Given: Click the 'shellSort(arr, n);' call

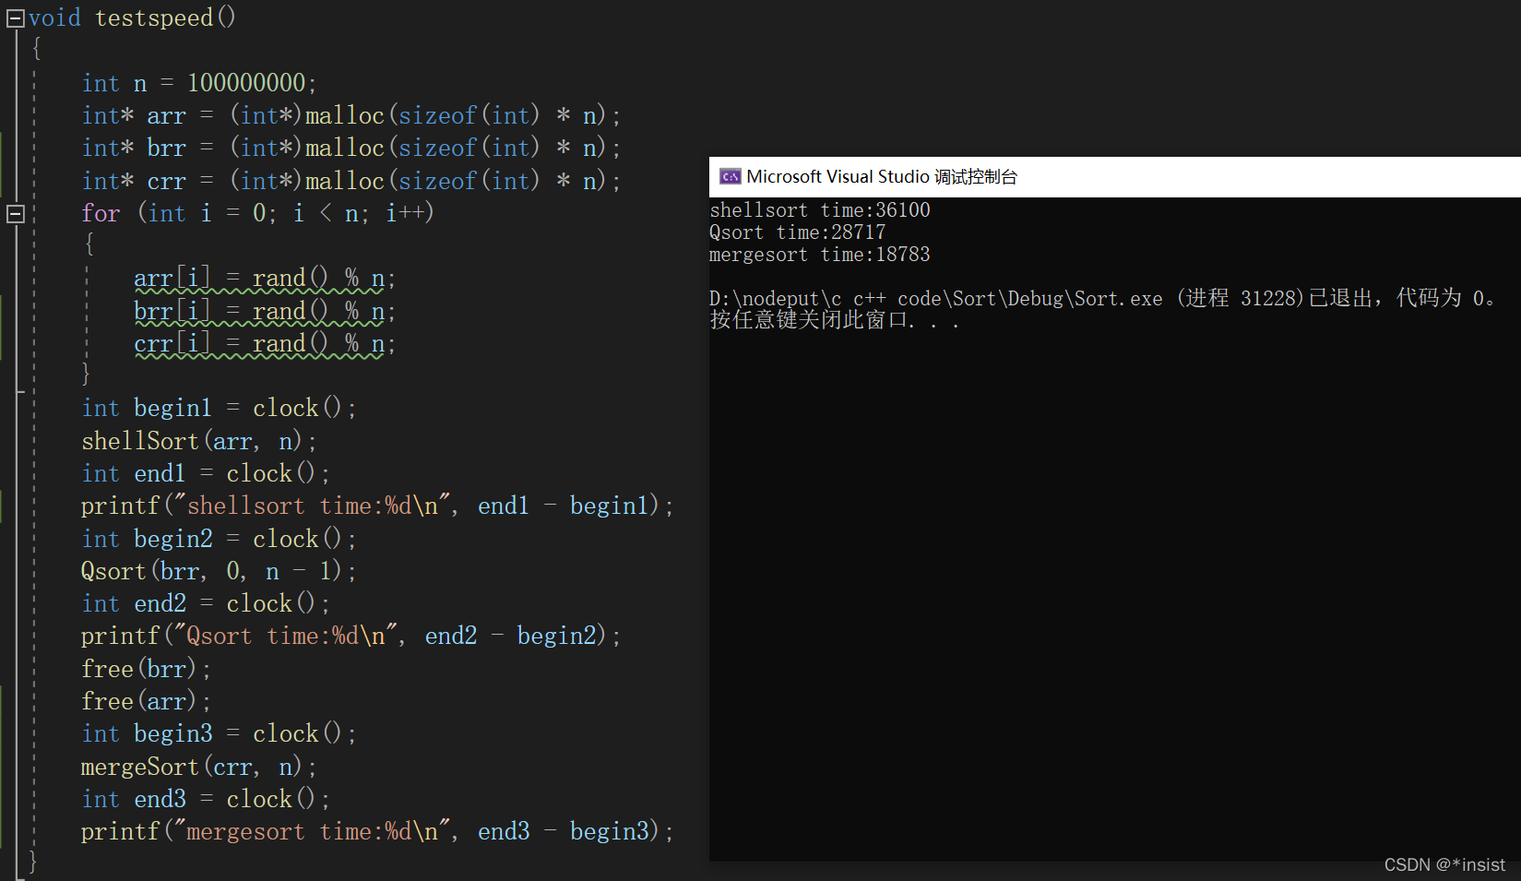Looking at the screenshot, I should coord(199,441).
